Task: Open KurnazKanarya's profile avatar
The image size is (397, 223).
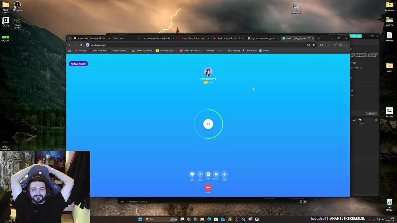Action: (x=208, y=72)
